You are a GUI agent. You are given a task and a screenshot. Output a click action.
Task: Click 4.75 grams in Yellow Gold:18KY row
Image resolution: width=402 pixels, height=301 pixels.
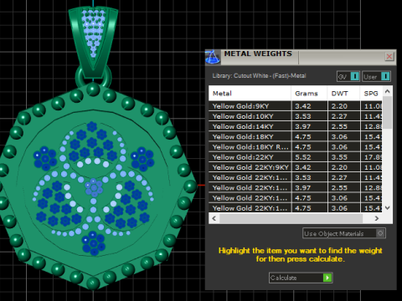coord(303,137)
